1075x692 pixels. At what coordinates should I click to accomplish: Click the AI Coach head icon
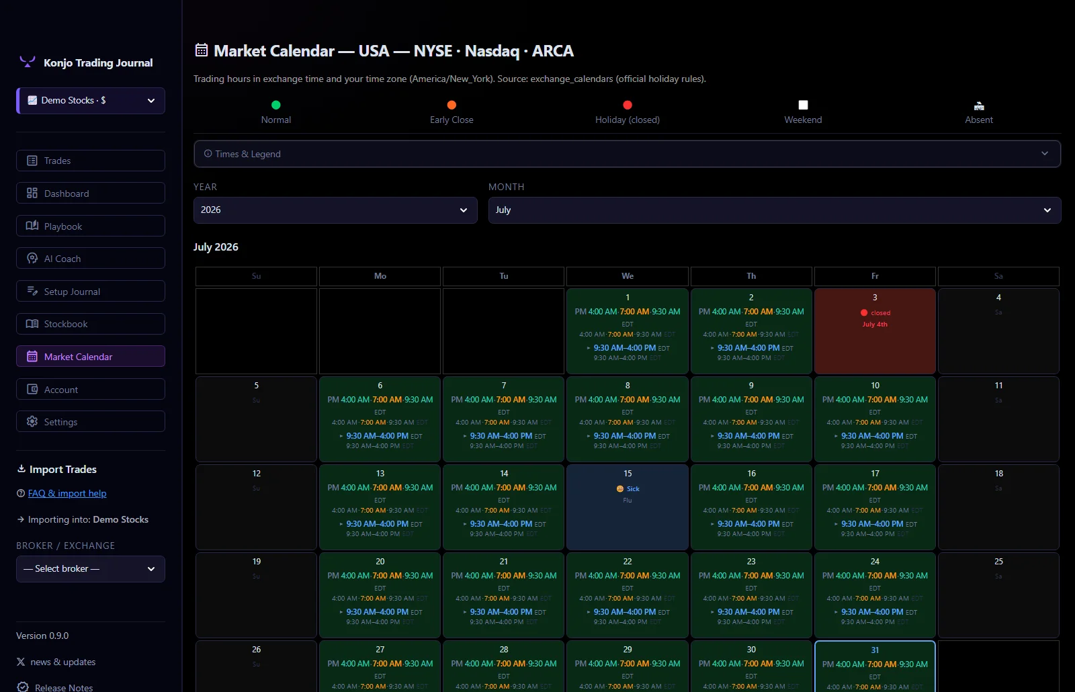32,258
